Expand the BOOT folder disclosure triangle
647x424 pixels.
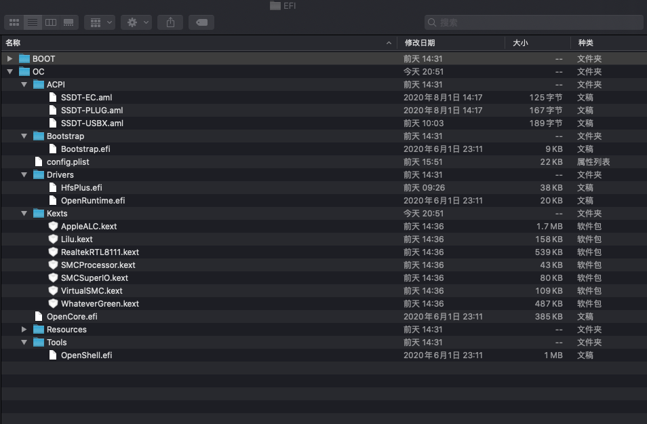[x=10, y=58]
